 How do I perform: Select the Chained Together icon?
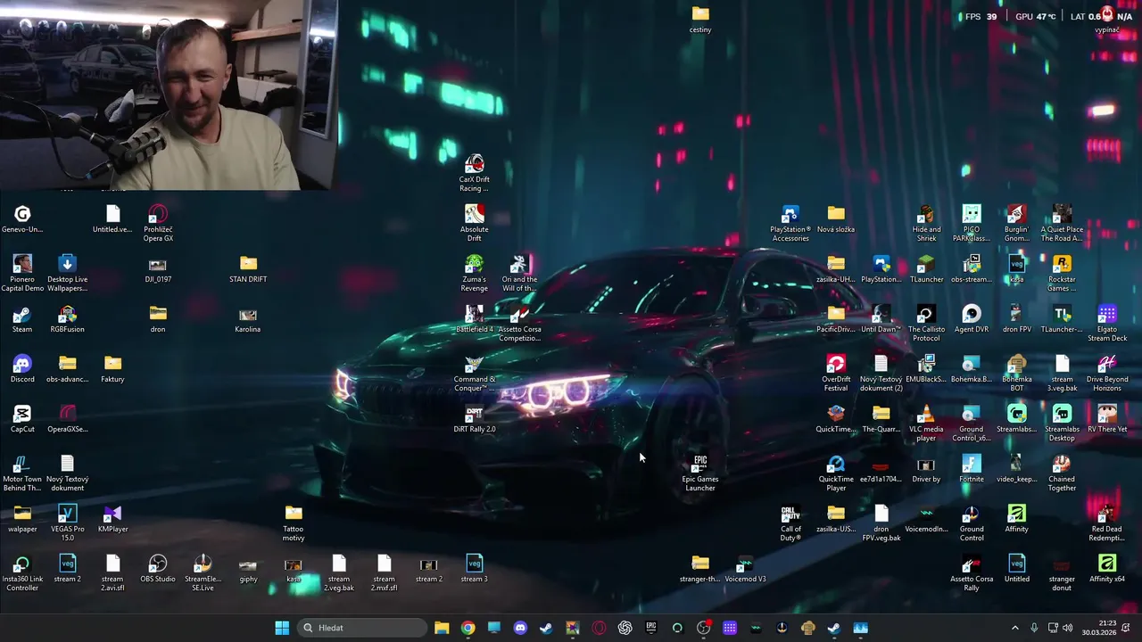1062,473
